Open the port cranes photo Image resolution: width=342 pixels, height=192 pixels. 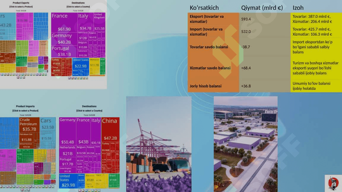click(159, 144)
